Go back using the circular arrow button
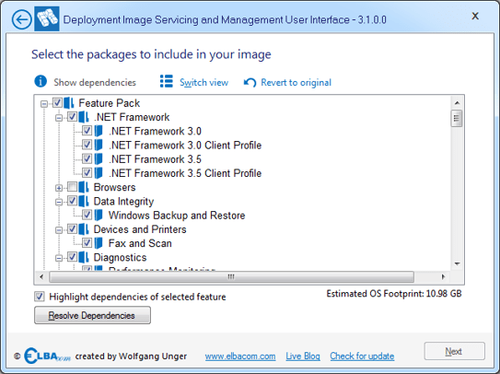The image size is (500, 374). [22, 19]
